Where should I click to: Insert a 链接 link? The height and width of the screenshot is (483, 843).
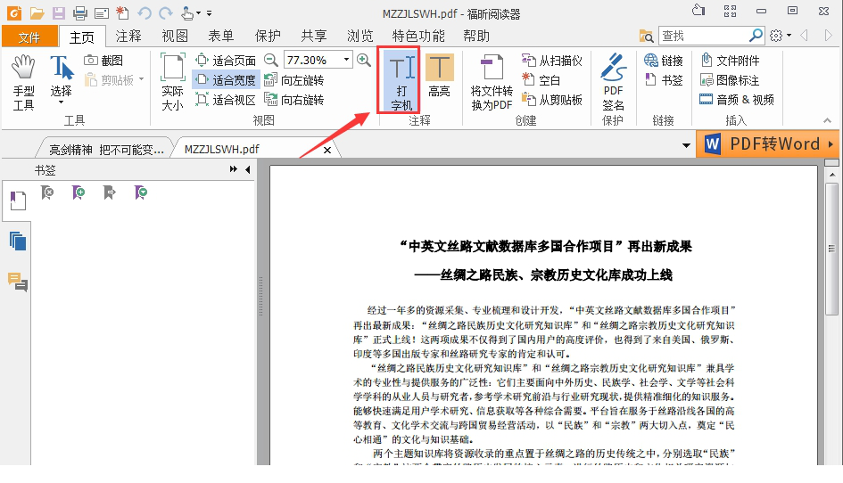pyautogui.click(x=664, y=61)
